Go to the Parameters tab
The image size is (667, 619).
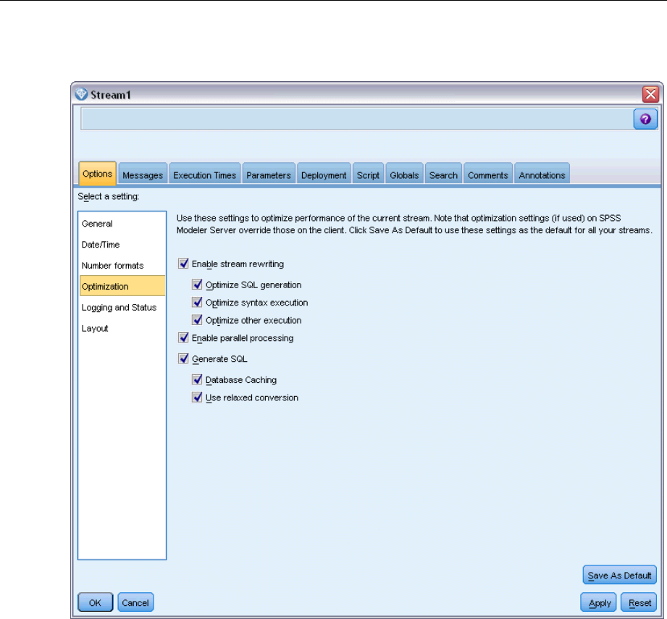268,175
